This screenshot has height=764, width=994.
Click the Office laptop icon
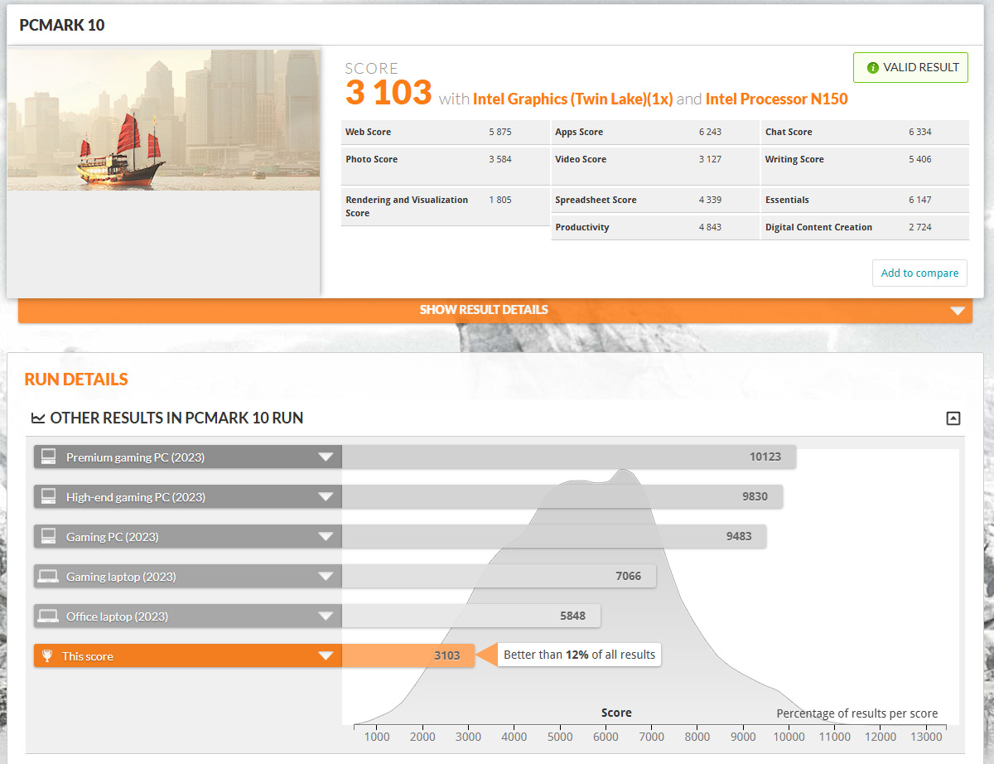(49, 617)
